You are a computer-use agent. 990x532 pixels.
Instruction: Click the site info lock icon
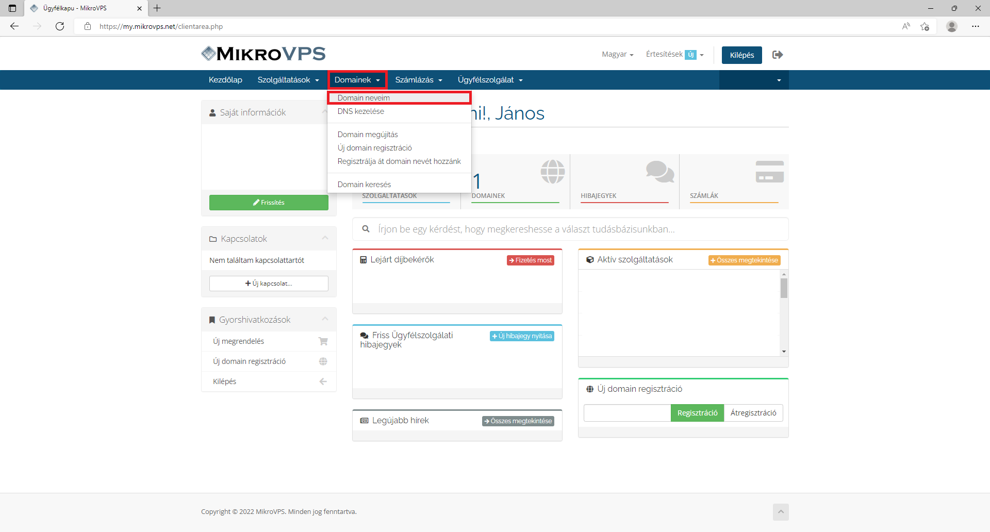pyautogui.click(x=88, y=26)
